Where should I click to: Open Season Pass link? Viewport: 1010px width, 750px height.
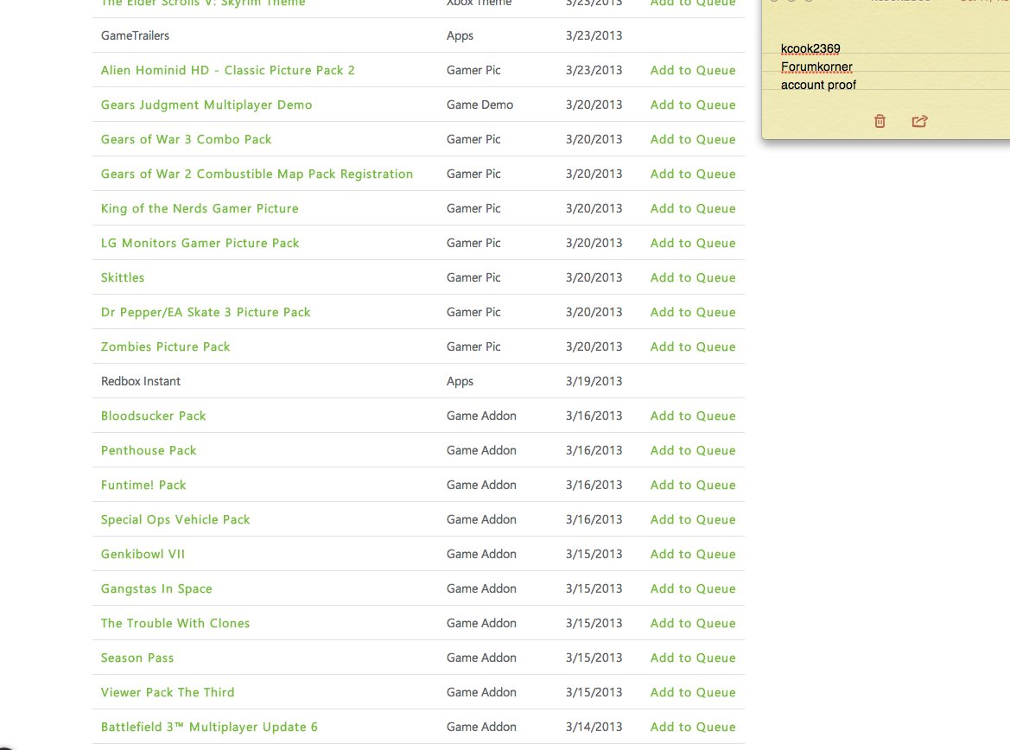[x=137, y=658]
